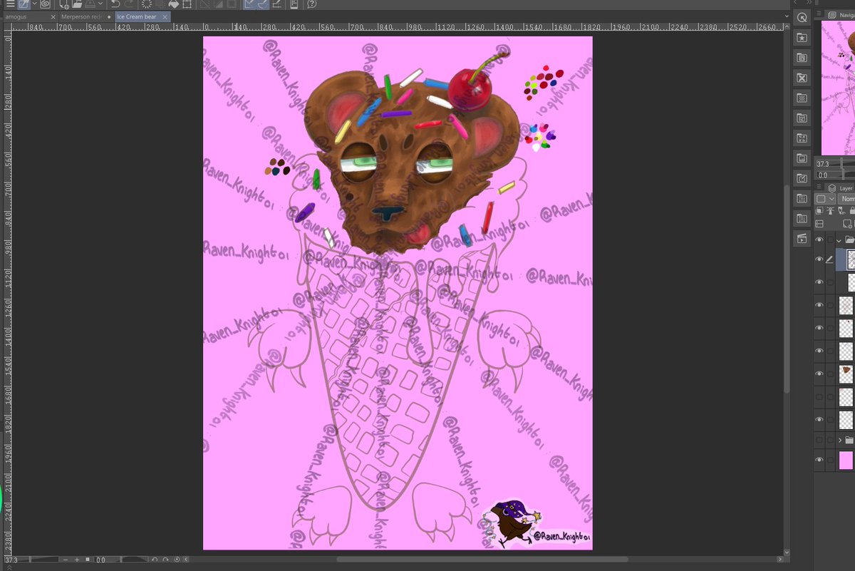Create a new canvas file
This screenshot has width=855, height=571.
pos(64,4)
